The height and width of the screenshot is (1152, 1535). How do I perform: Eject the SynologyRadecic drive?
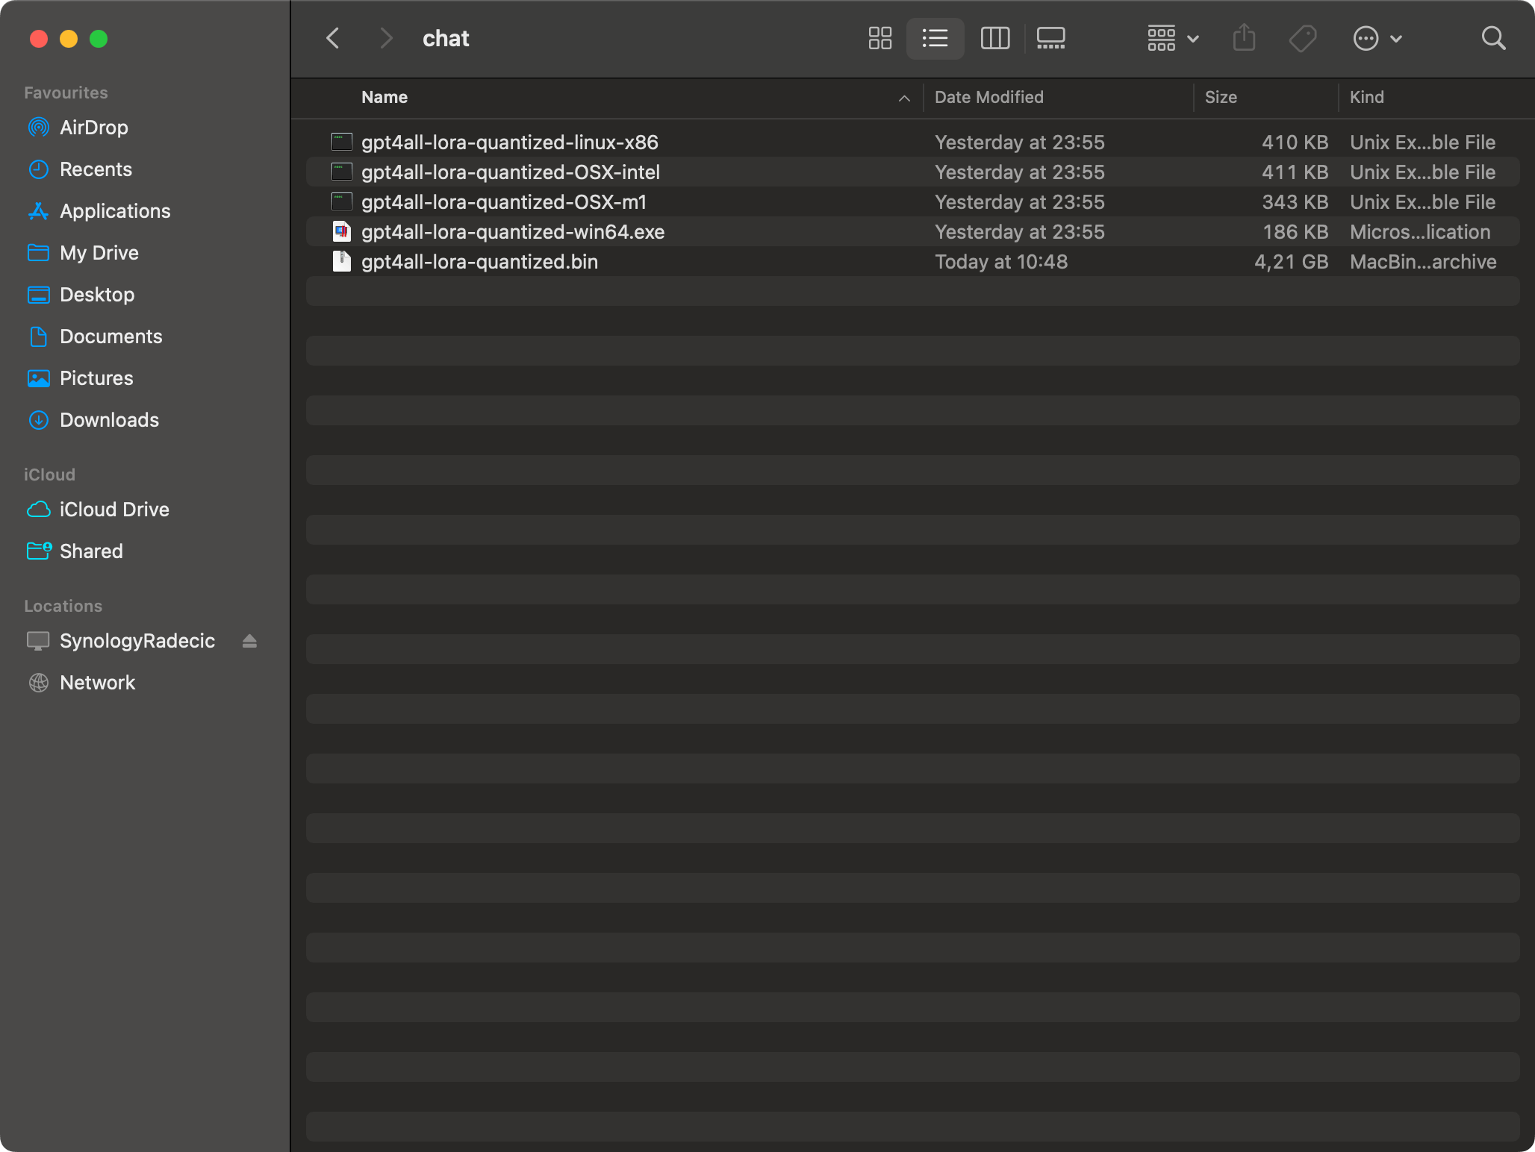pos(249,641)
